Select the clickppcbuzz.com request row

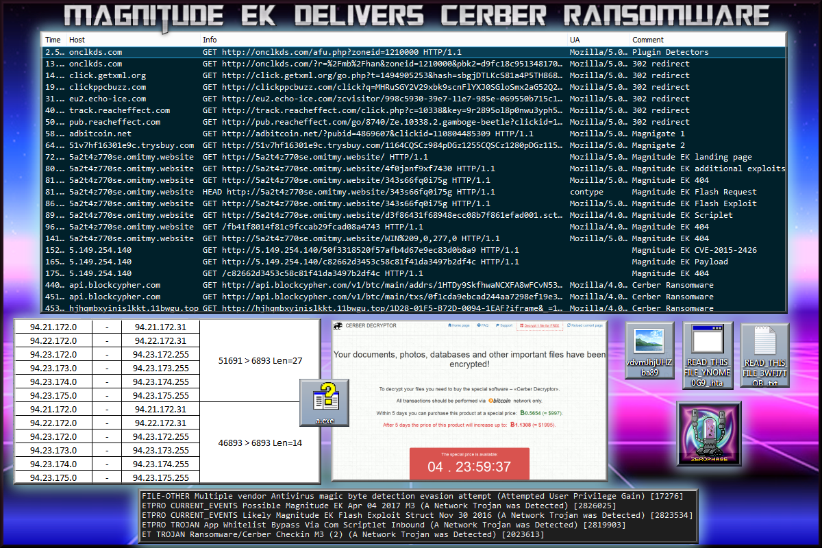pyautogui.click(x=414, y=87)
